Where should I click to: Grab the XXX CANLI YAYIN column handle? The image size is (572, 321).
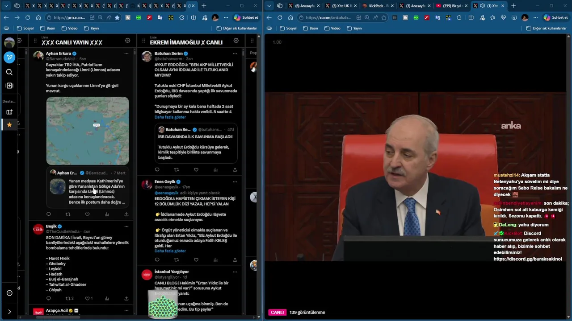click(35, 41)
